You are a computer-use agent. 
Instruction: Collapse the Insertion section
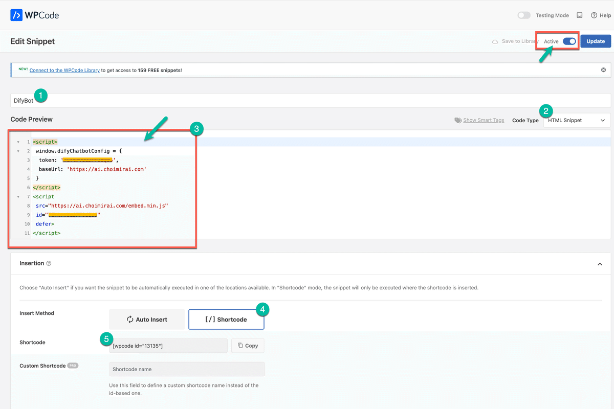[600, 264]
